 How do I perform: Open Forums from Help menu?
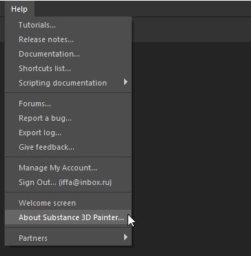click(x=68, y=104)
